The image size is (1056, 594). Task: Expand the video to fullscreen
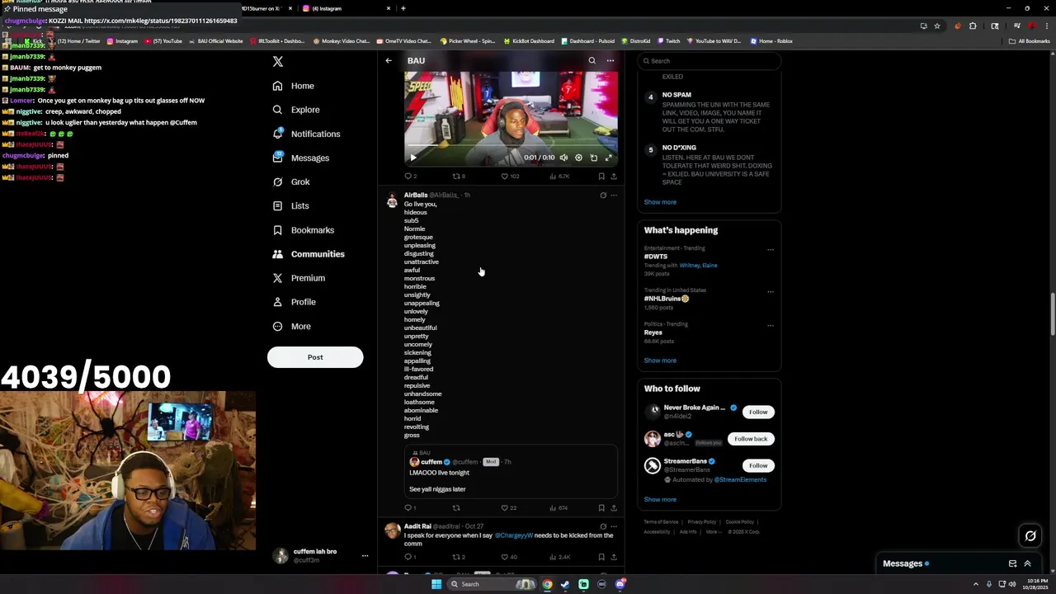click(x=609, y=158)
